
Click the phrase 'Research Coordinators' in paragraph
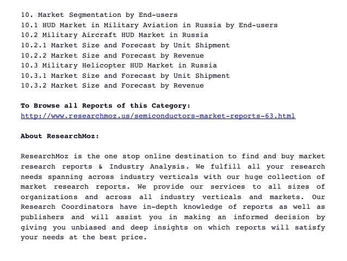67,207
